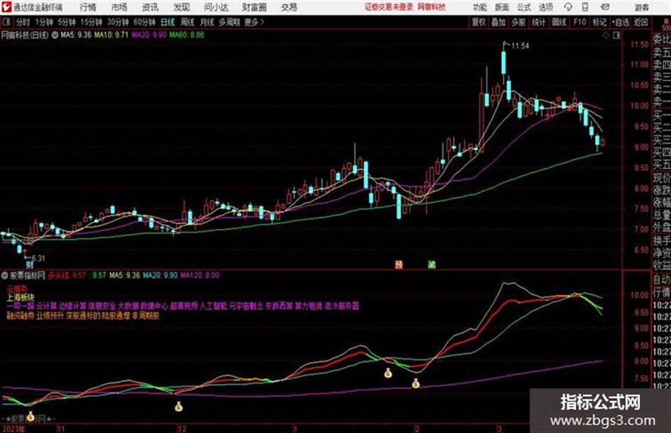
Task: Click the MA5: 9.36 label in main chart
Action: (x=76, y=35)
